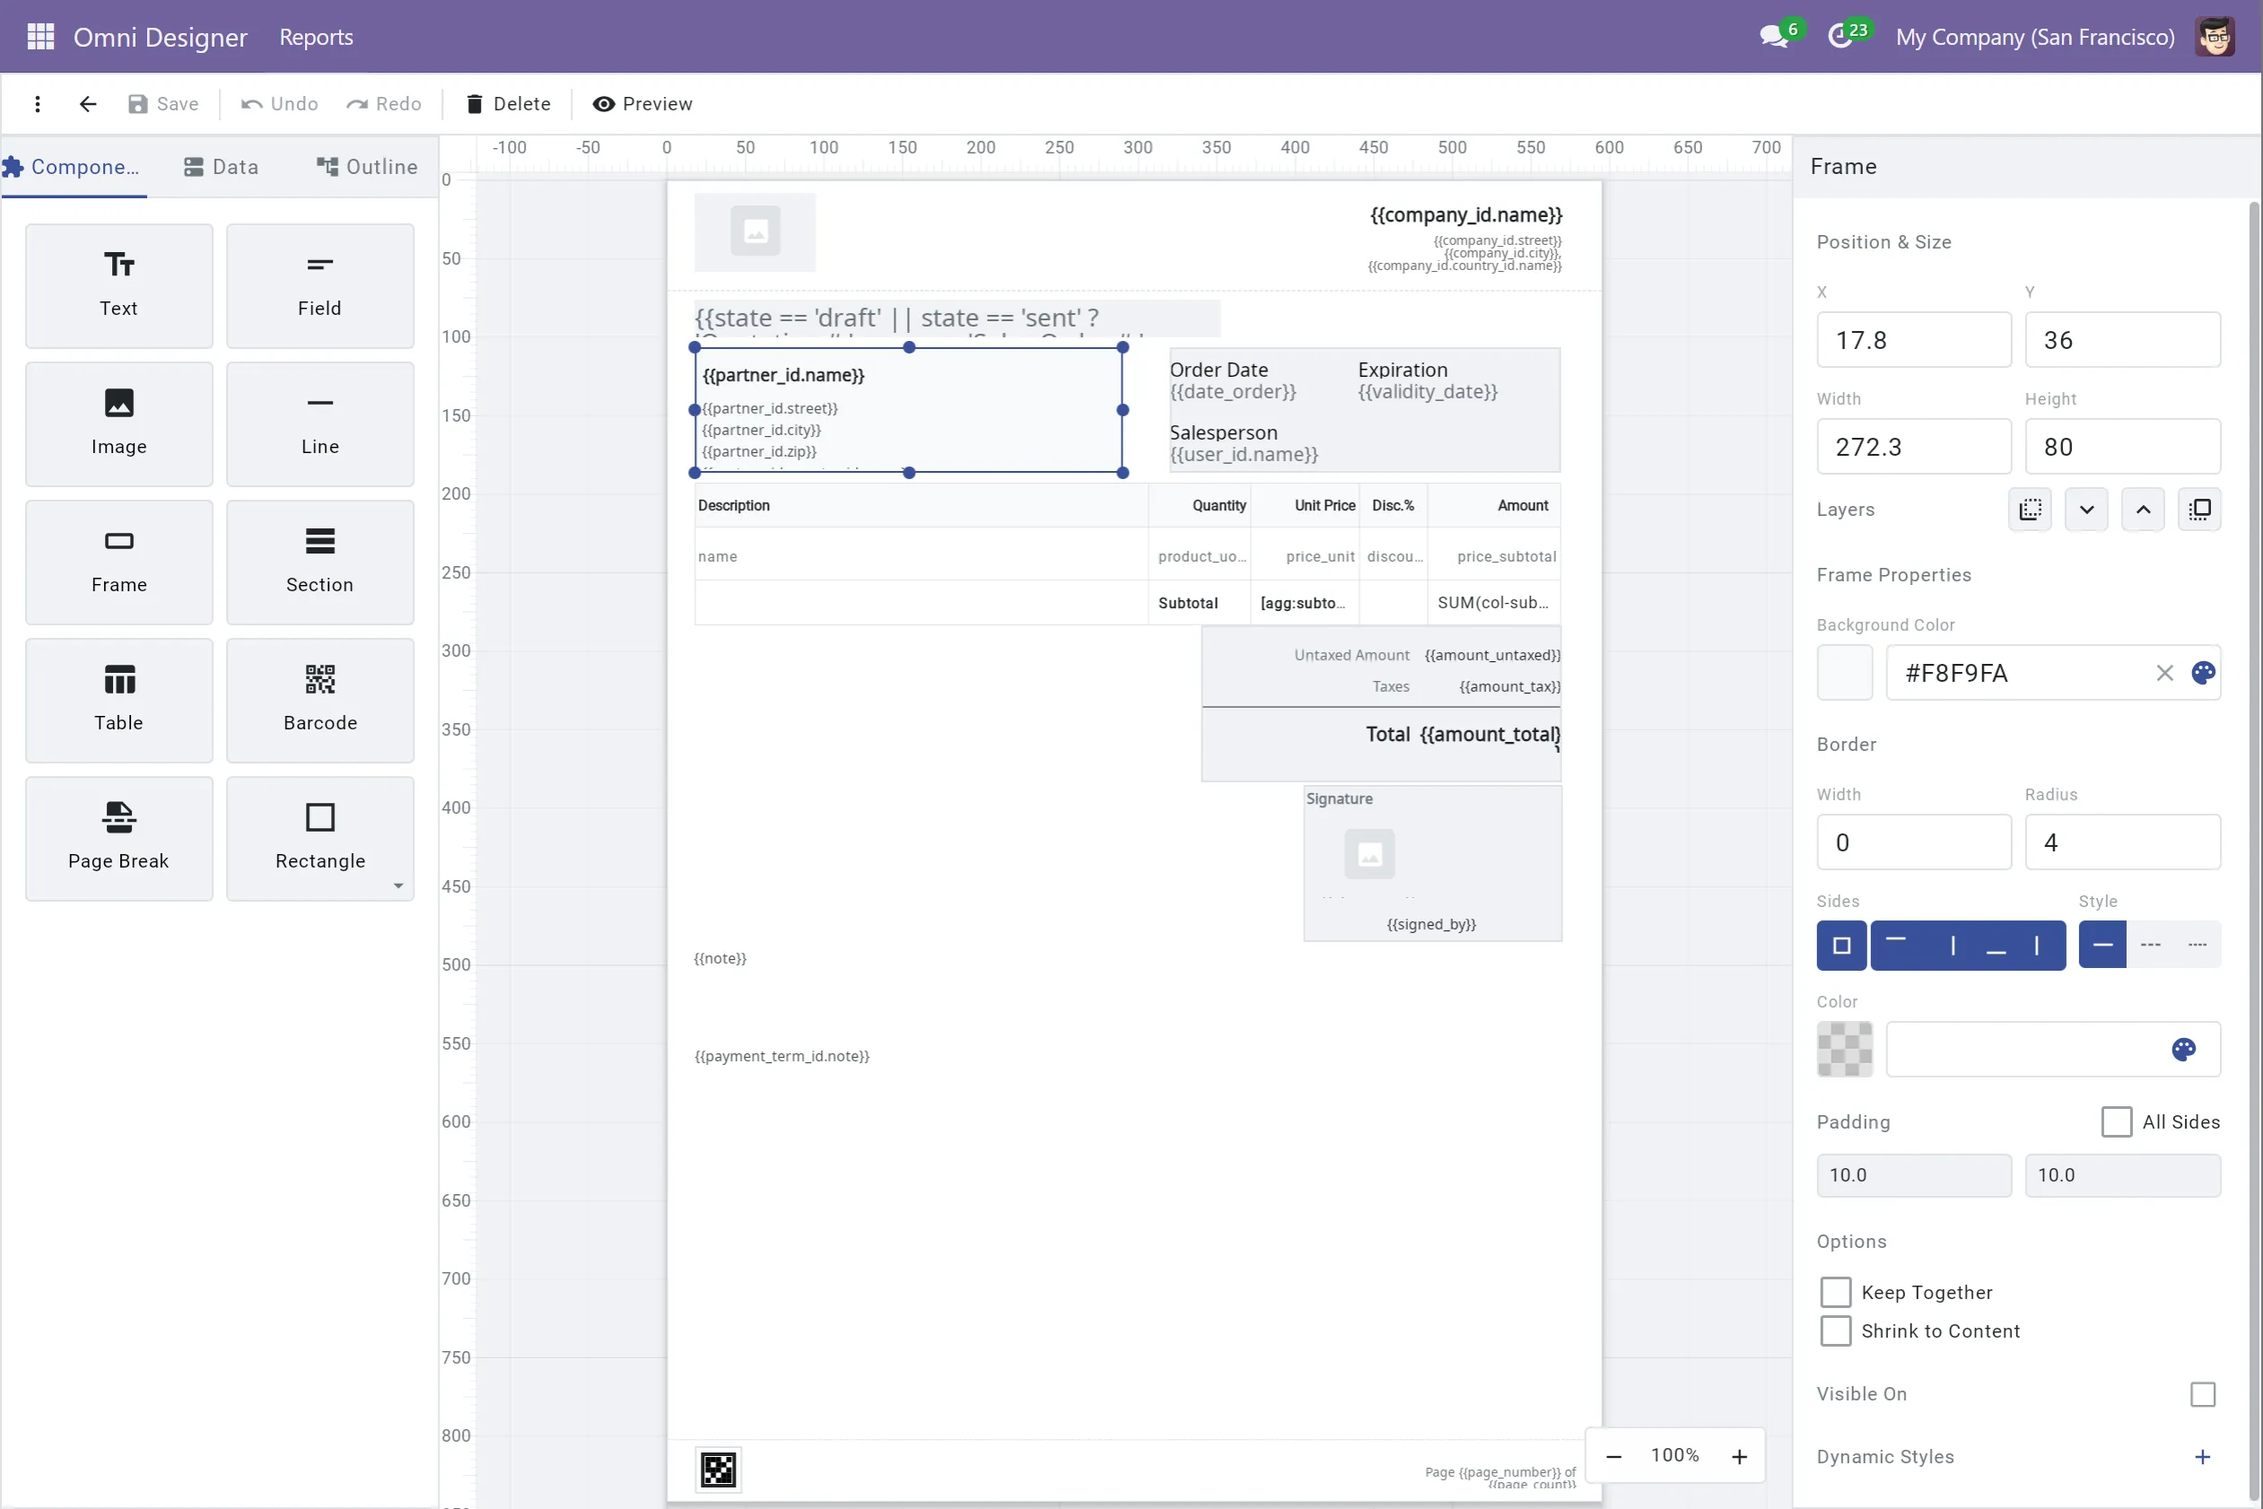Open the report's Preview
Image resolution: width=2263 pixels, height=1509 pixels.
point(642,104)
